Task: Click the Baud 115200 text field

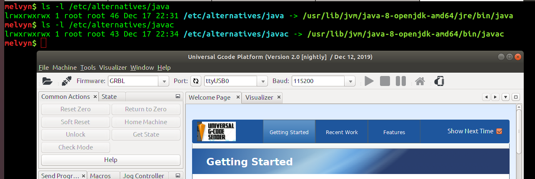Action: 319,81
